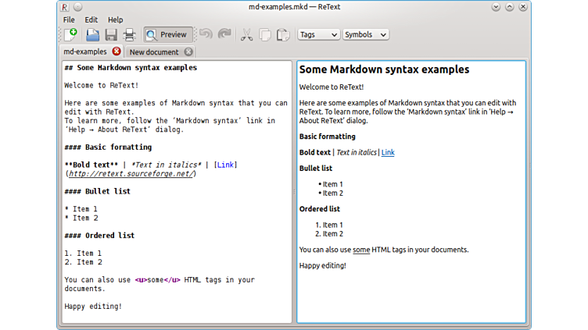Click preview heading 'Some Markdown syntax examples'
This screenshot has width=588, height=330.
(384, 69)
